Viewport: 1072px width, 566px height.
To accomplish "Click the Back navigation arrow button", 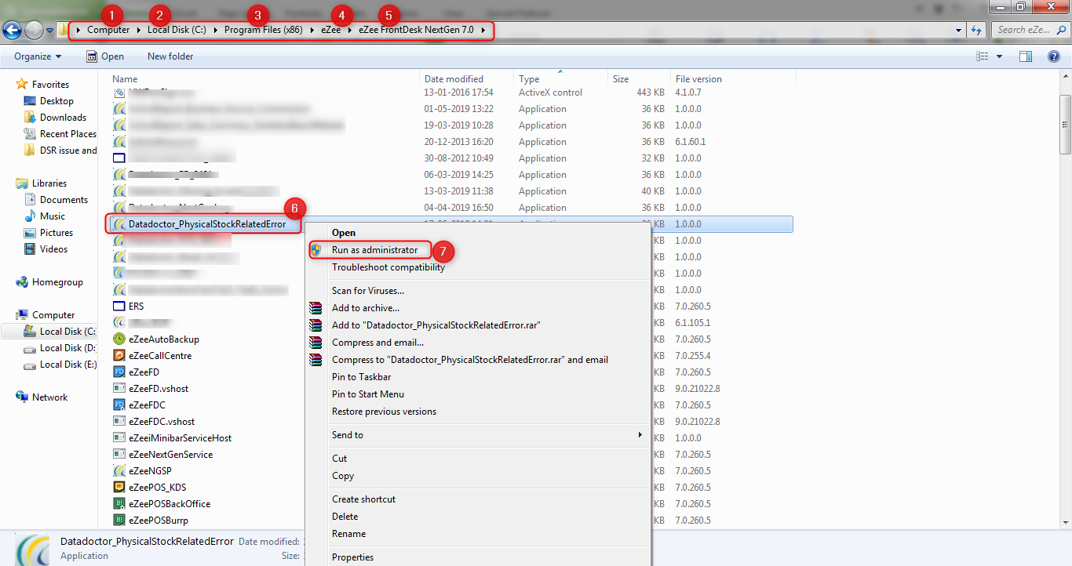I will pyautogui.click(x=12, y=31).
